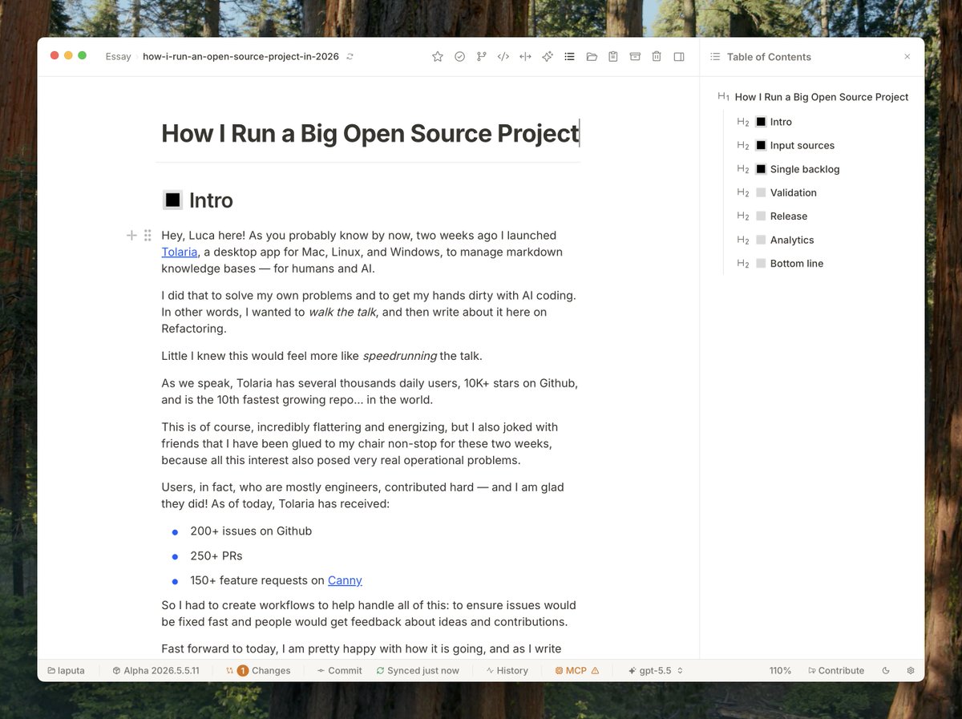Click the how-i-run-an-open-source-project-in-2026 file name

click(x=240, y=57)
